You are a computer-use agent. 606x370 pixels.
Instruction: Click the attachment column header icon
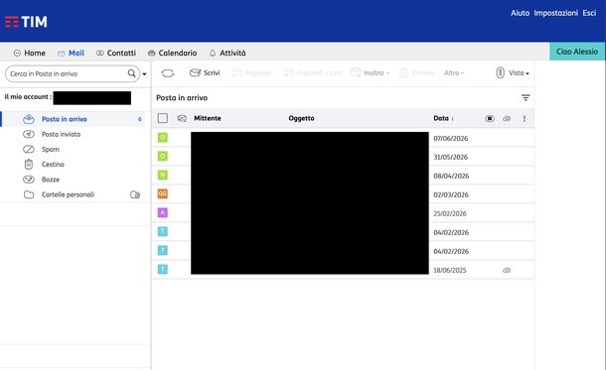507,118
